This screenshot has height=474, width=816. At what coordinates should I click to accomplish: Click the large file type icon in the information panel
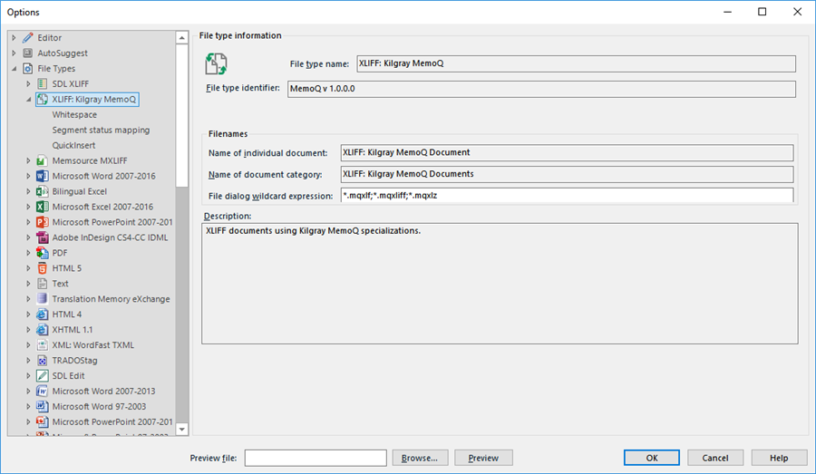tap(216, 64)
